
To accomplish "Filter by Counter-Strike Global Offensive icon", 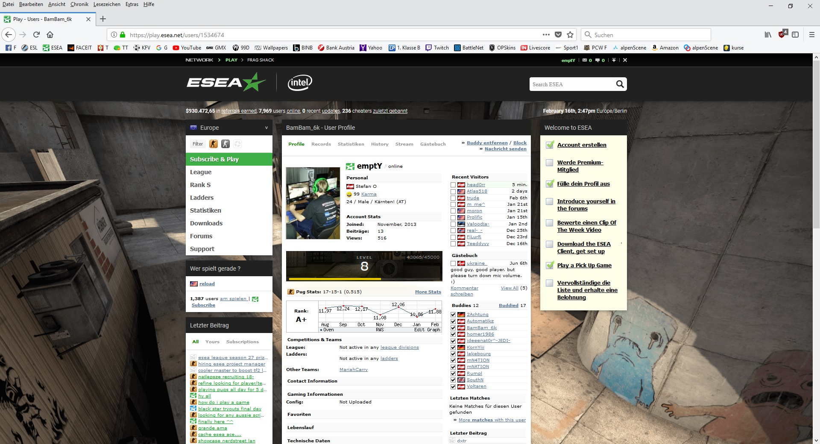I will 213,144.
